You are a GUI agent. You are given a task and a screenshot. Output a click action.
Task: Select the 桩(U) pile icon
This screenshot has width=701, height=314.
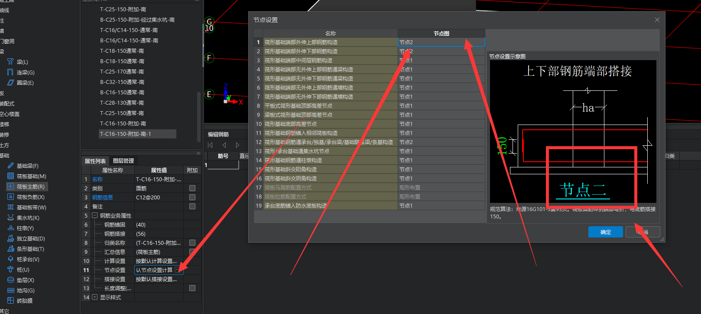tap(10, 269)
